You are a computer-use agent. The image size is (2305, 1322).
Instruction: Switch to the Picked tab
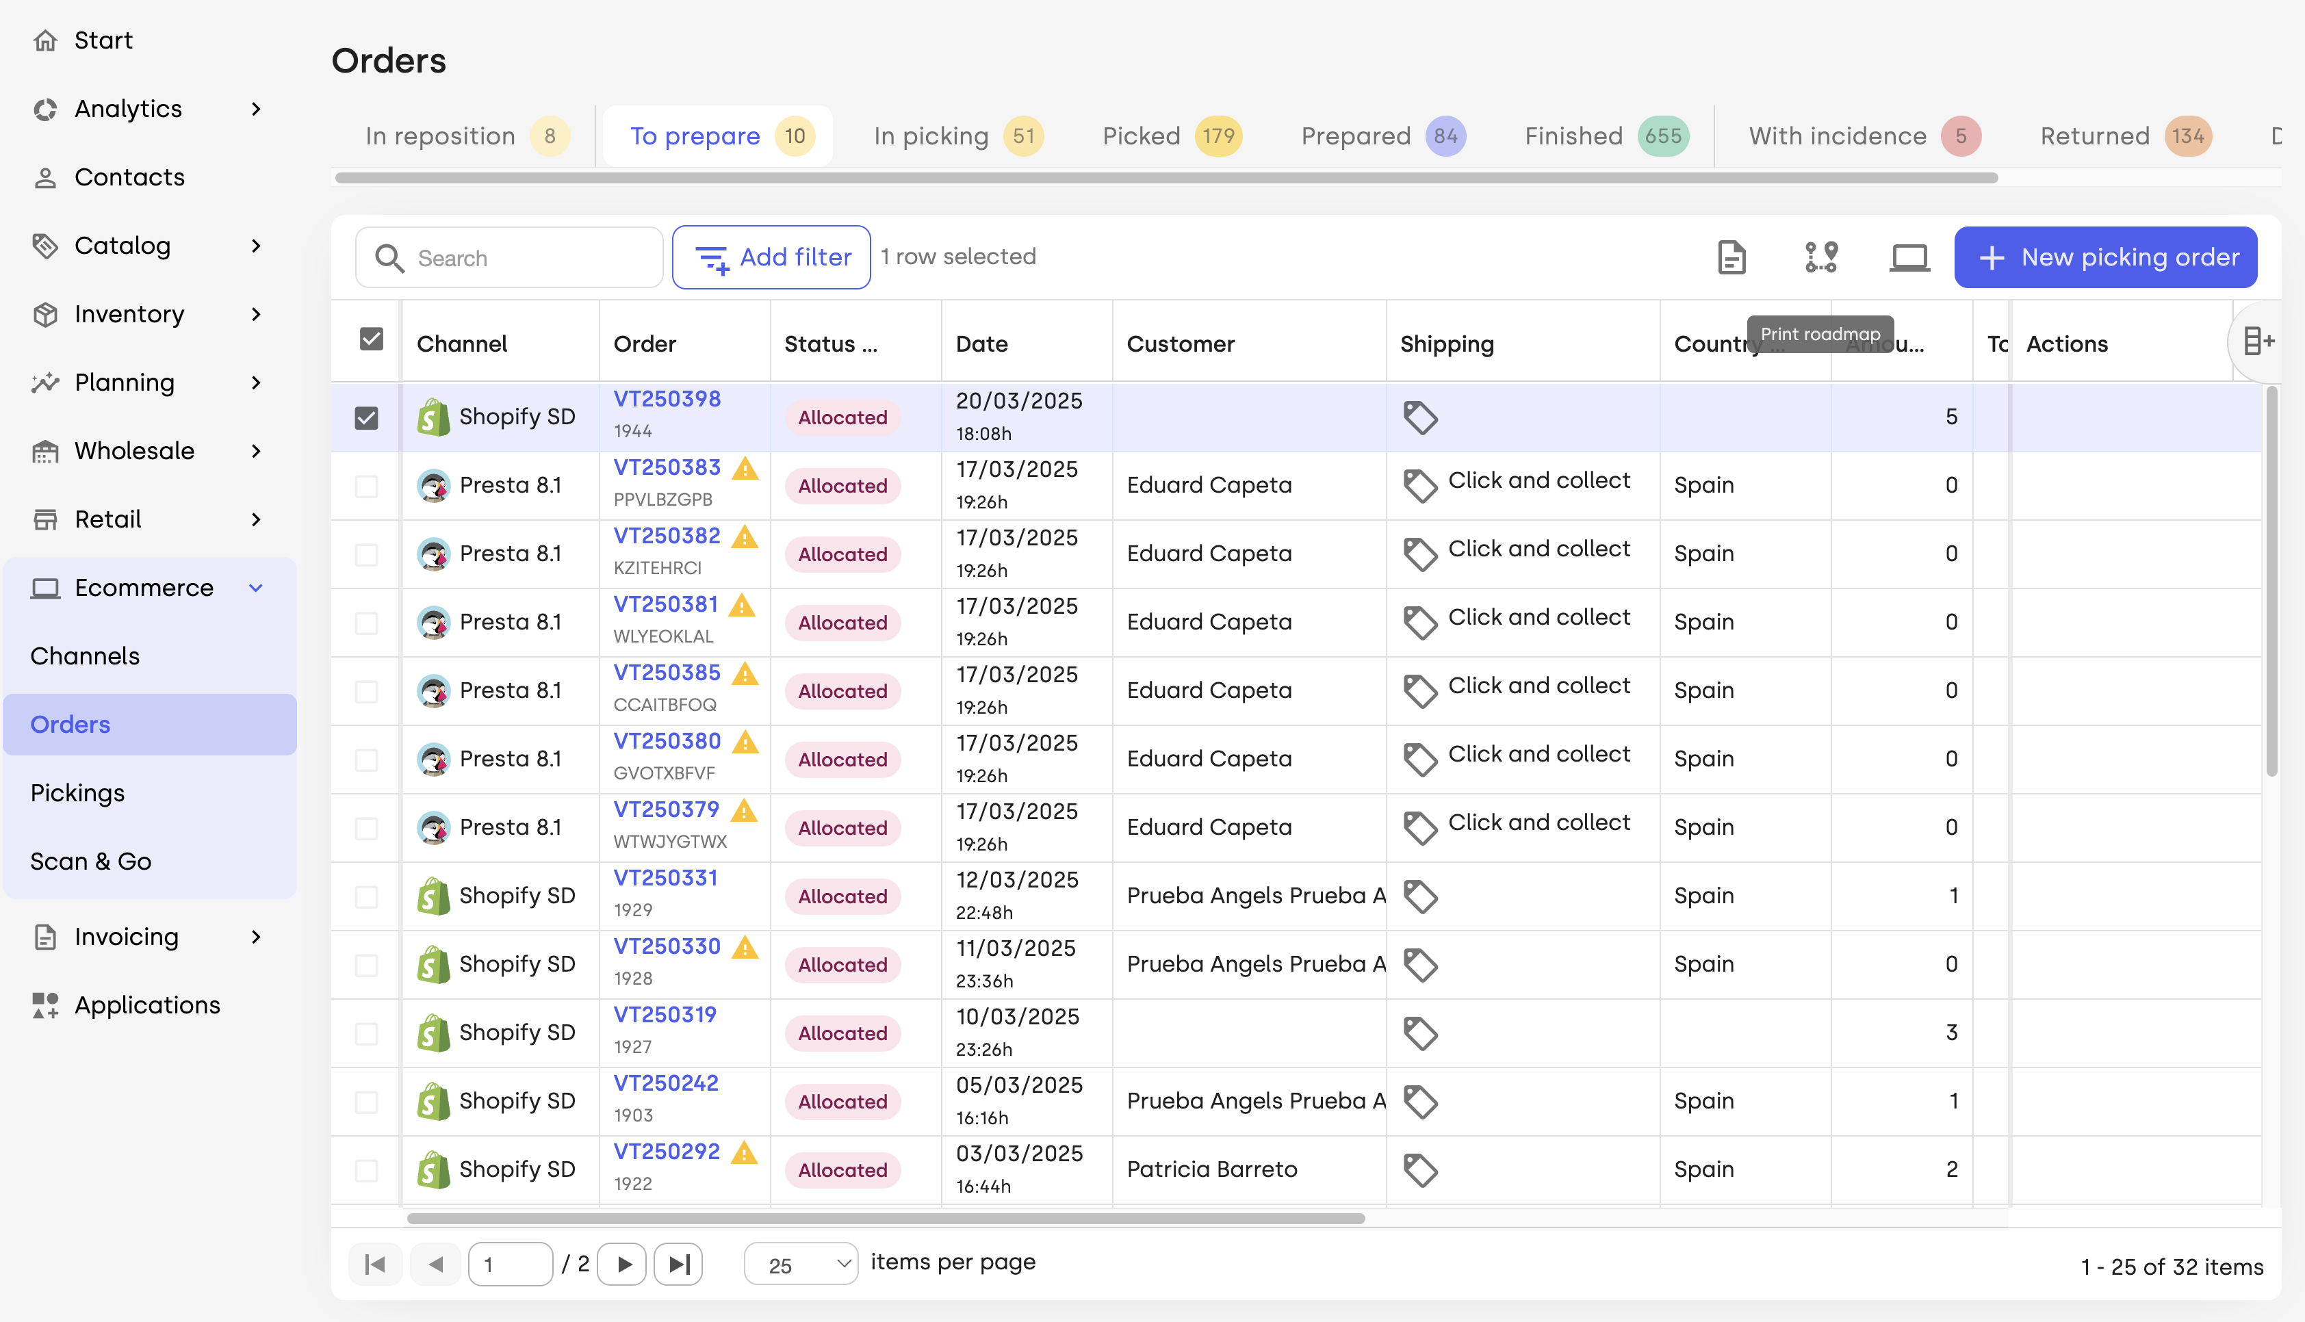(1171, 136)
